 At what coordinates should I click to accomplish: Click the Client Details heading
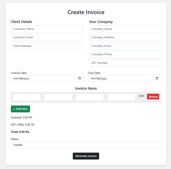tap(21, 22)
